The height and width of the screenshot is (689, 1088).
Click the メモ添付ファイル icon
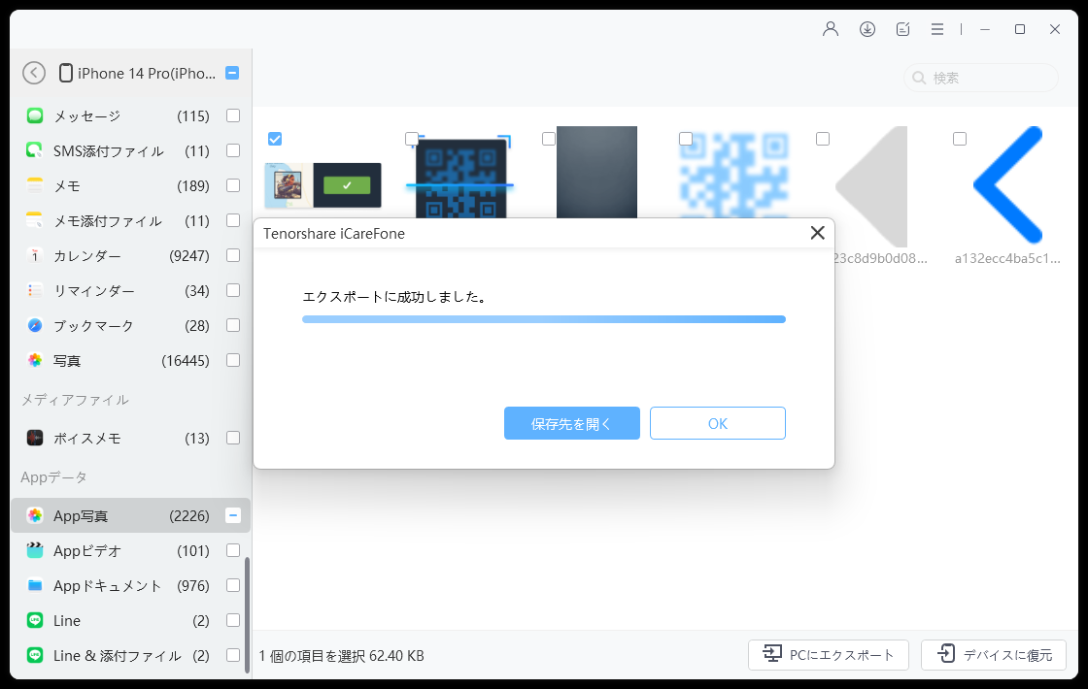pyautogui.click(x=35, y=220)
